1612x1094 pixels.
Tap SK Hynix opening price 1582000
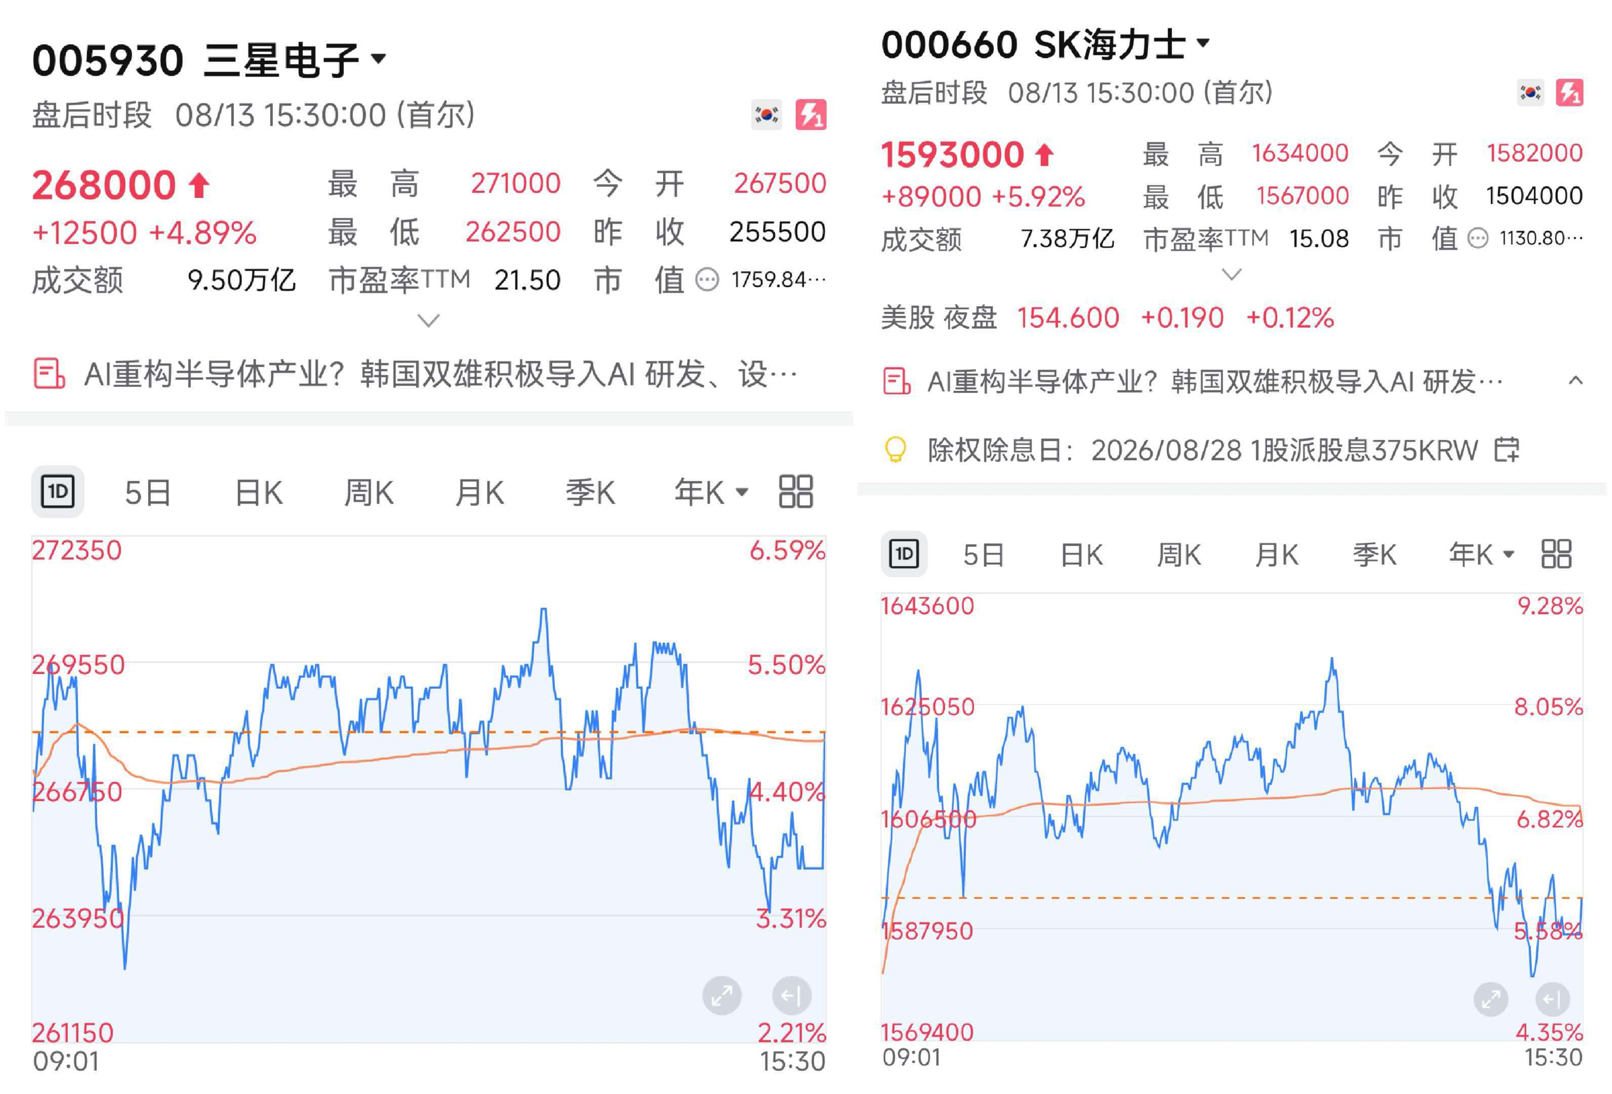(1535, 152)
